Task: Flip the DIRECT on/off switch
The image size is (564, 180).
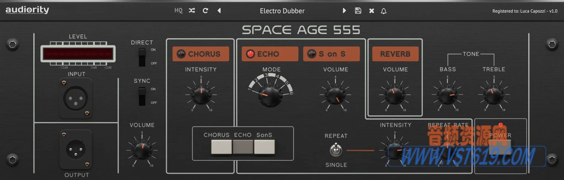Action: (142, 57)
